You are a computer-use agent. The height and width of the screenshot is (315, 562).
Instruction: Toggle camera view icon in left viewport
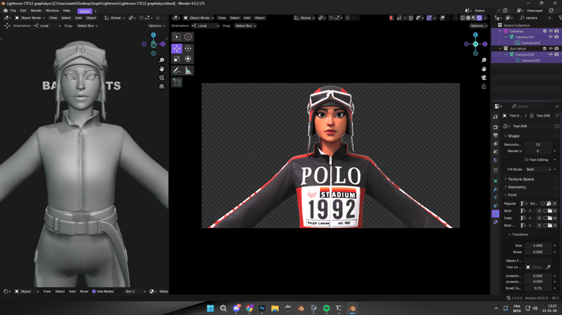162,78
